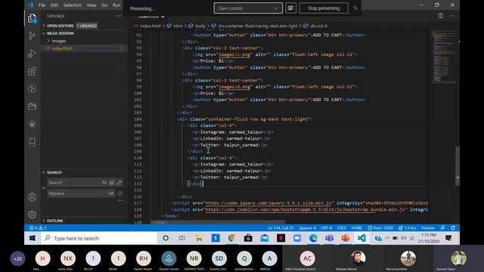Image resolution: width=484 pixels, height=272 pixels.
Task: Open the View menu
Action: point(92,5)
